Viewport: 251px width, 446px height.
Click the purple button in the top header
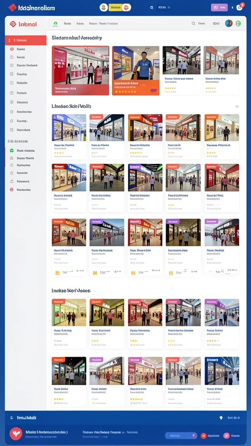(x=219, y=8)
